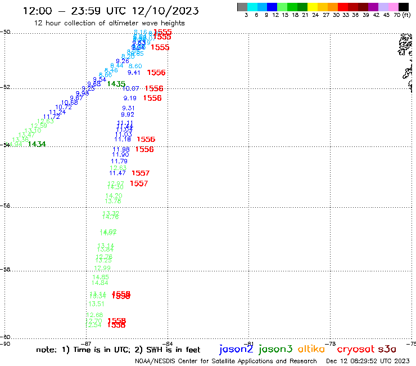Click the wave height value '12.68'
The image size is (416, 366).
click(x=94, y=315)
